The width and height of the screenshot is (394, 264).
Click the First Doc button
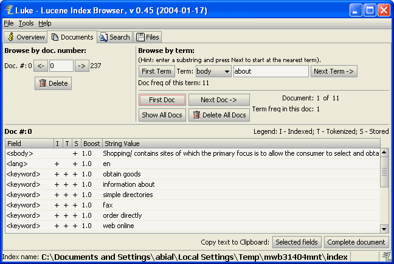coord(162,100)
